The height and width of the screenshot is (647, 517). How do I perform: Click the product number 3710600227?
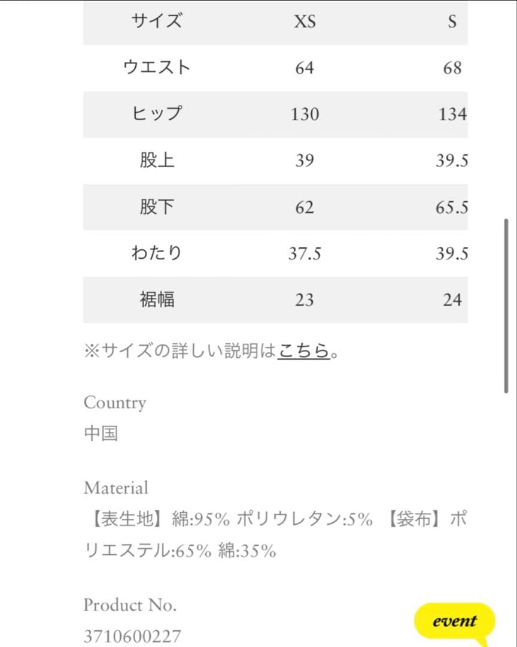tap(132, 636)
